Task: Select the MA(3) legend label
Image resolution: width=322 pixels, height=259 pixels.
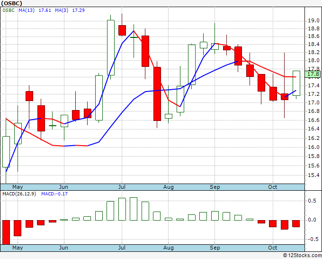Action: [62, 10]
